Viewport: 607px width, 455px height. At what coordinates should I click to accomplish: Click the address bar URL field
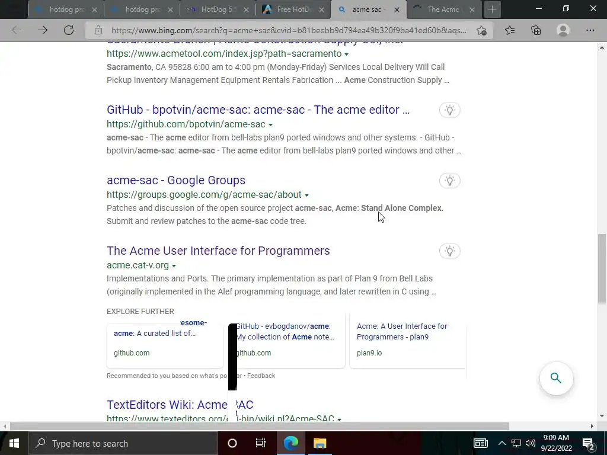click(x=289, y=30)
